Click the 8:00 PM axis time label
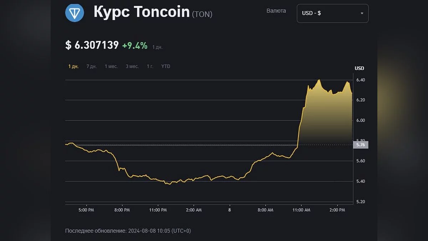 122,210
